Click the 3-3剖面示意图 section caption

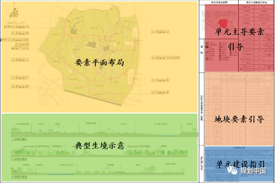tap(19, 177)
